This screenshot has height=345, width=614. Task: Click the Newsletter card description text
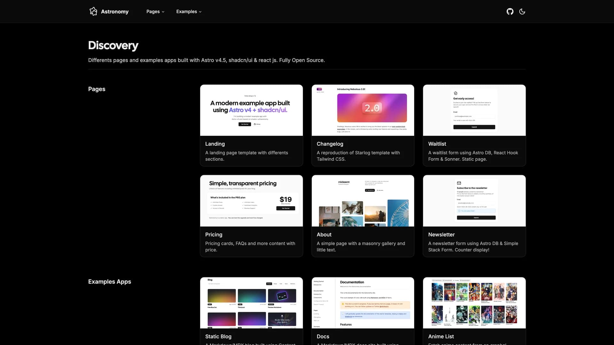473,247
